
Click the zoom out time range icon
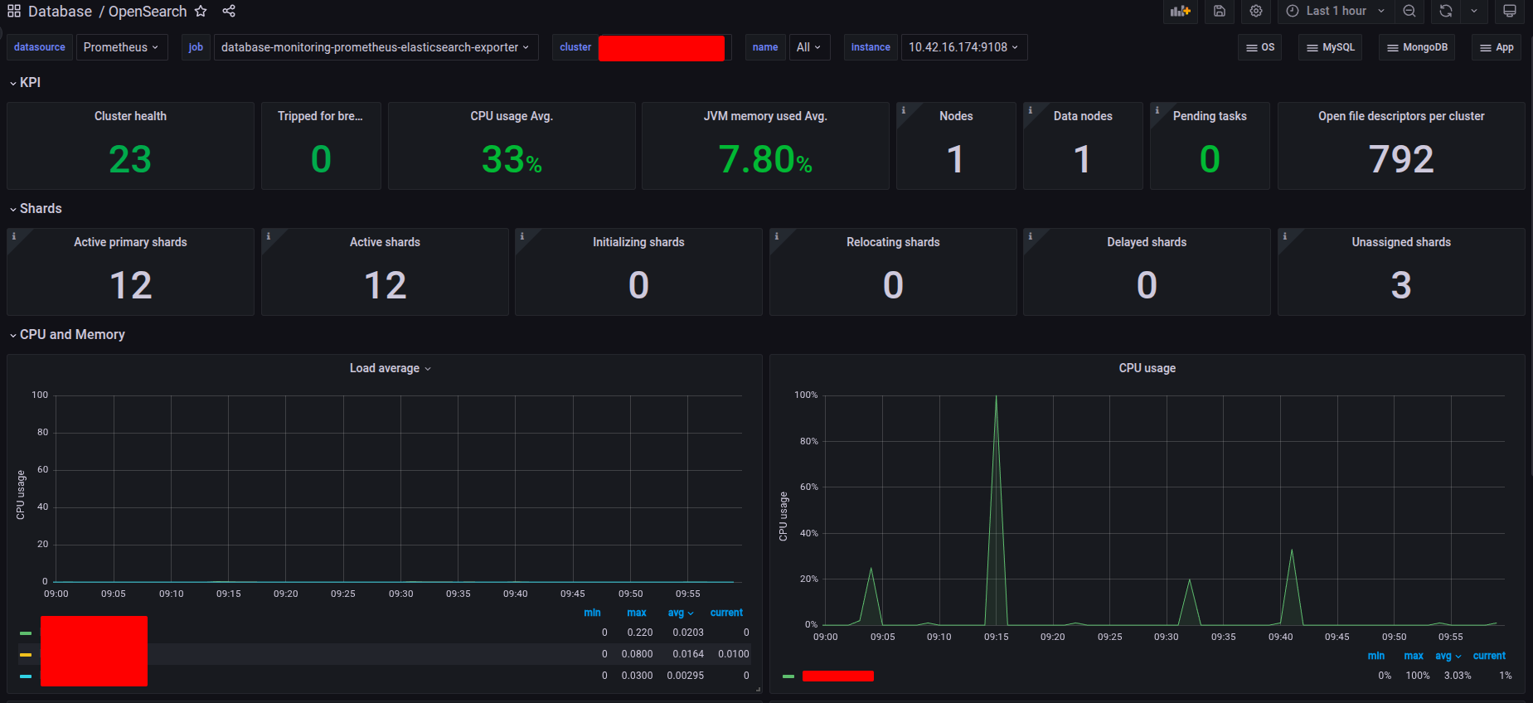point(1409,11)
